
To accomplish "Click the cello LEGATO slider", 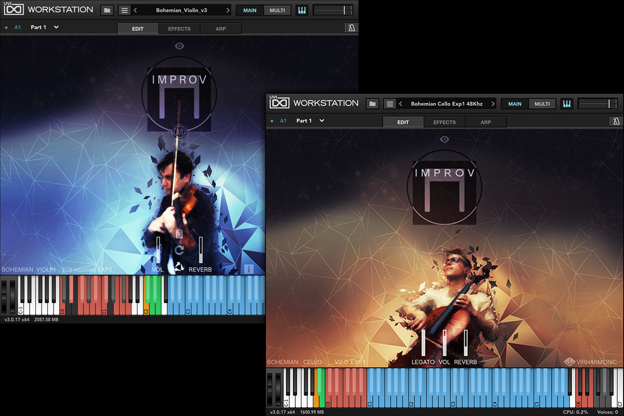I will [424, 343].
